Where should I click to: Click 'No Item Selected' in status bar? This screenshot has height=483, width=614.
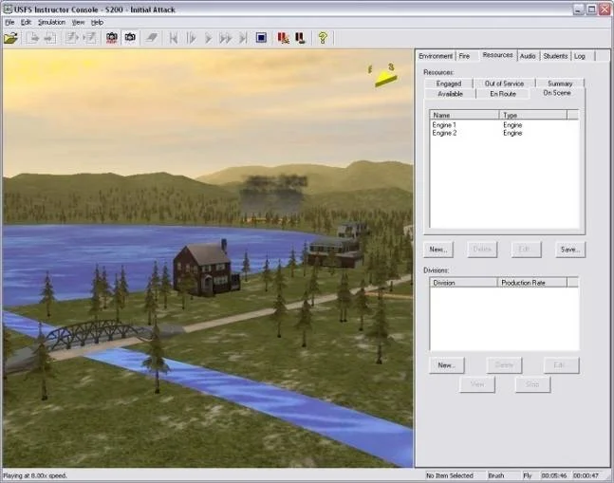click(450, 475)
